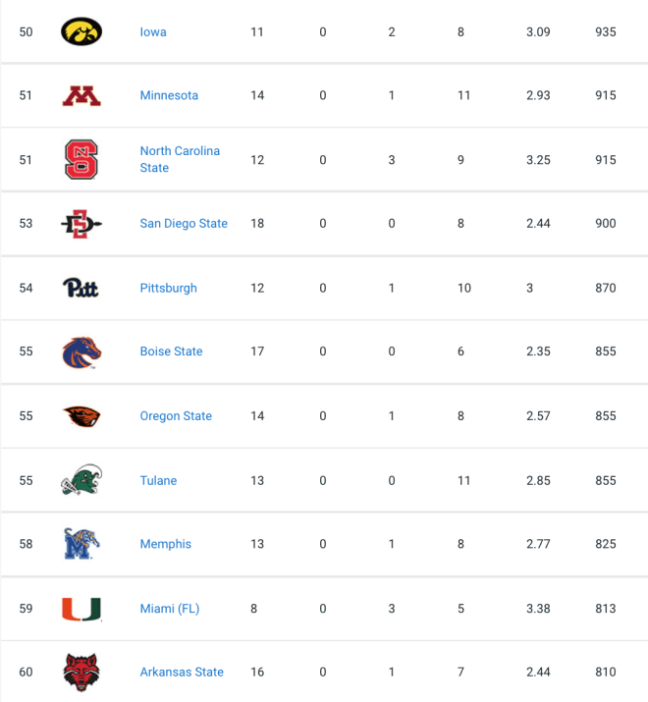Select the NC State logo
648x702 pixels.
81,159
